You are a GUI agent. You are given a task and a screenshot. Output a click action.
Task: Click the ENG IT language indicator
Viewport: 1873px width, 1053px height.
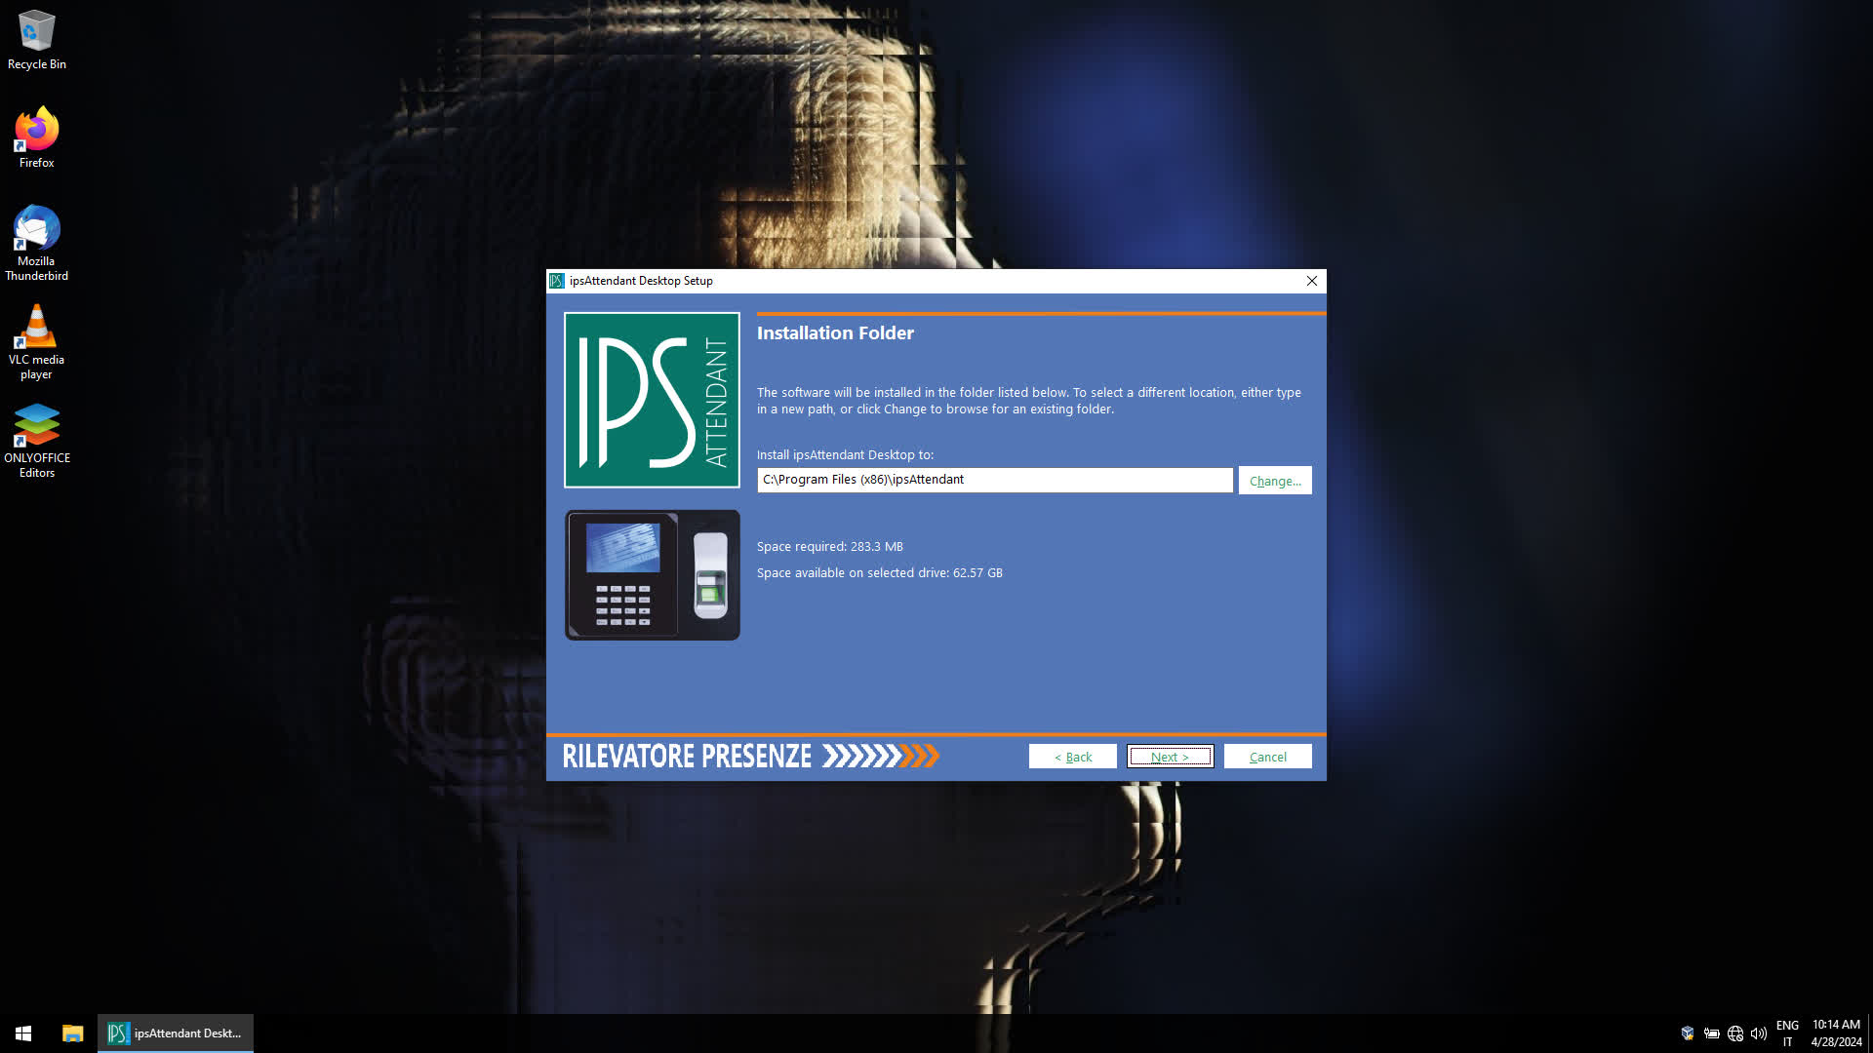point(1787,1033)
